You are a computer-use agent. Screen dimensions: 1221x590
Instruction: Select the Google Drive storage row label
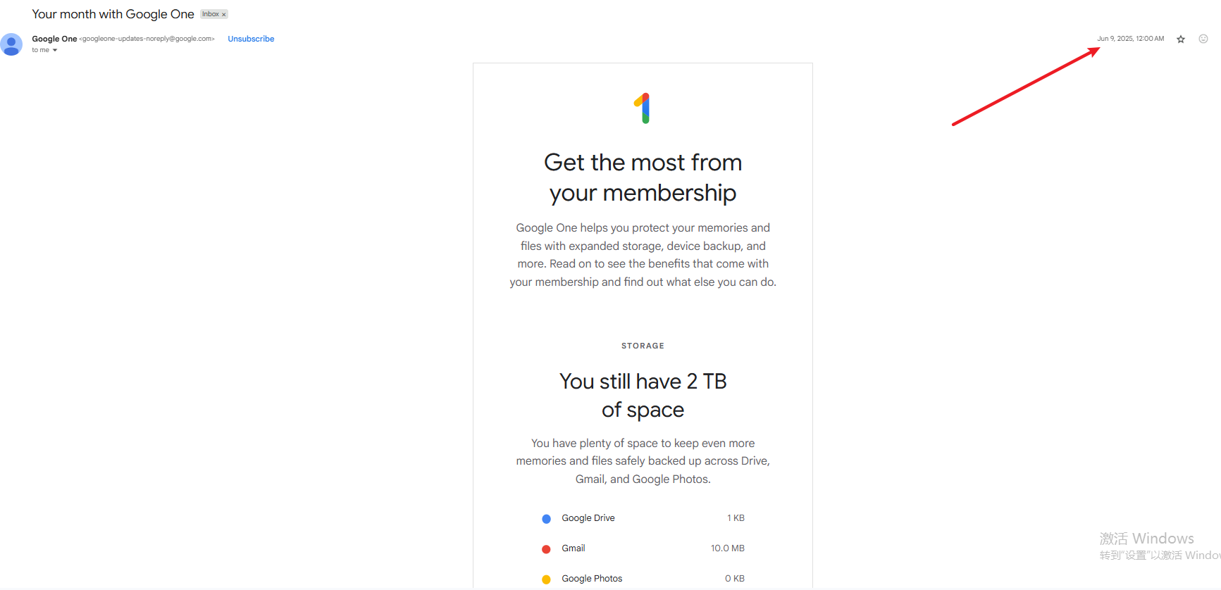coord(588,518)
